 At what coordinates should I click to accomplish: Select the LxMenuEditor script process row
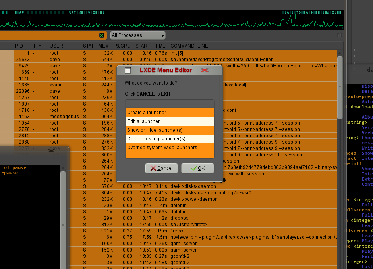pyautogui.click(x=175, y=60)
